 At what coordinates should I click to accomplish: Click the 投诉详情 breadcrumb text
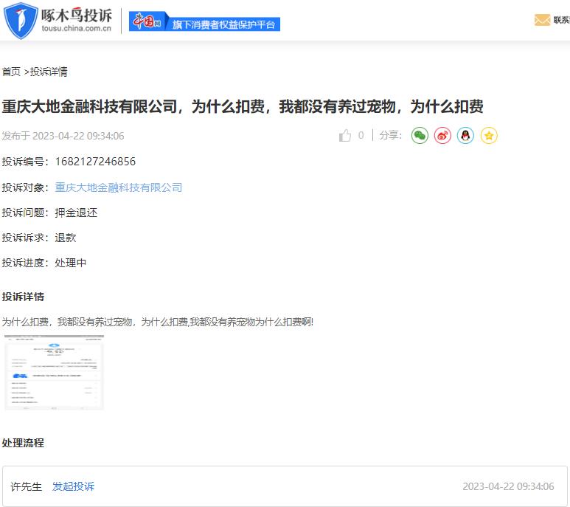[49, 72]
